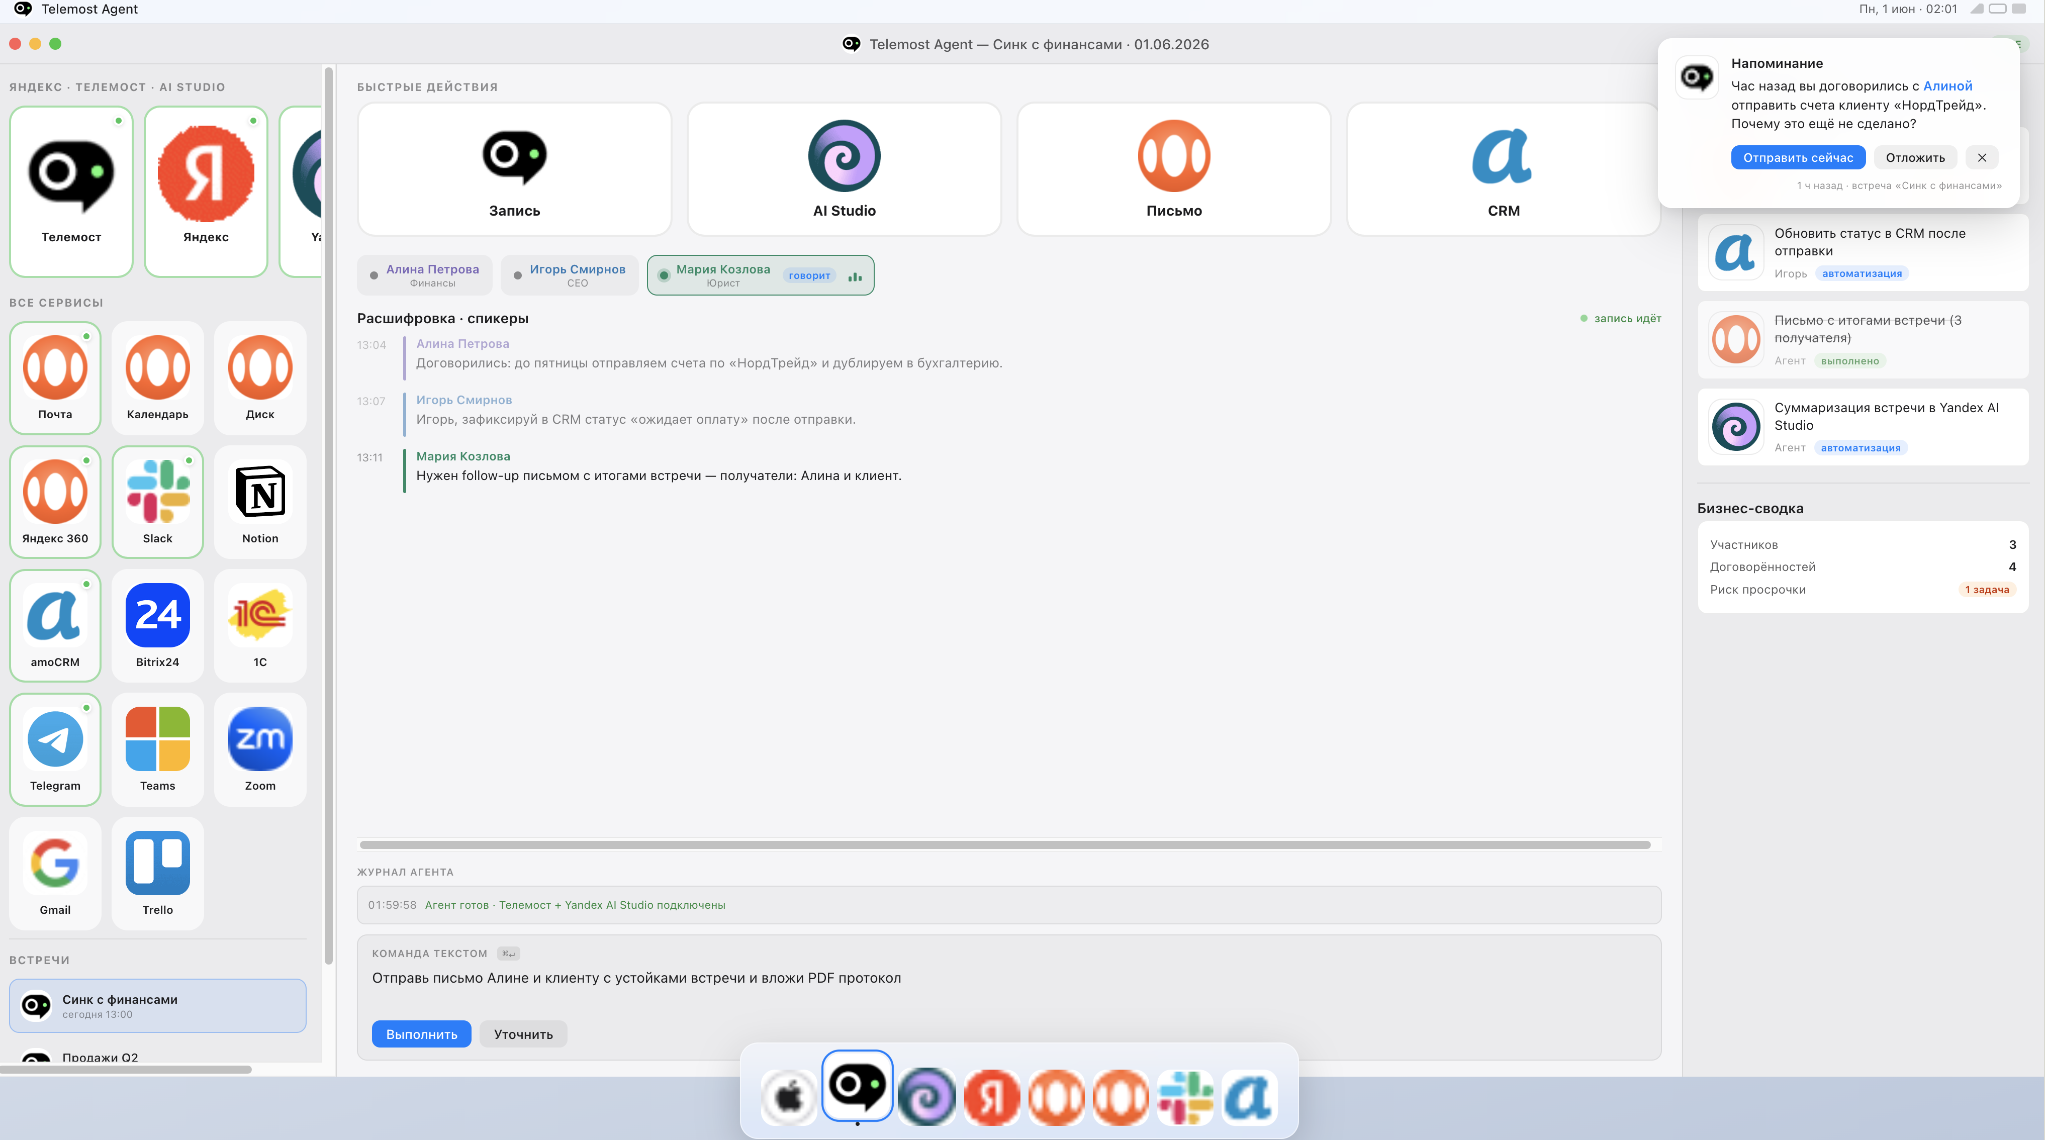The image size is (2045, 1140).
Task: Select speaker chip Алина Петрова
Action: pyautogui.click(x=425, y=274)
